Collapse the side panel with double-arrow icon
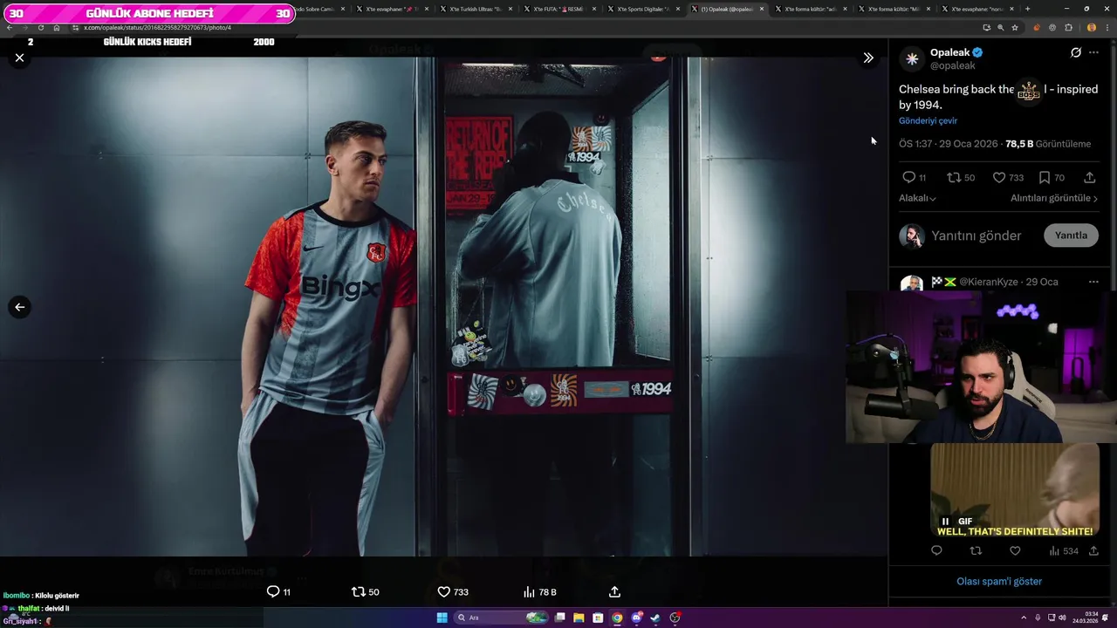 coord(868,58)
